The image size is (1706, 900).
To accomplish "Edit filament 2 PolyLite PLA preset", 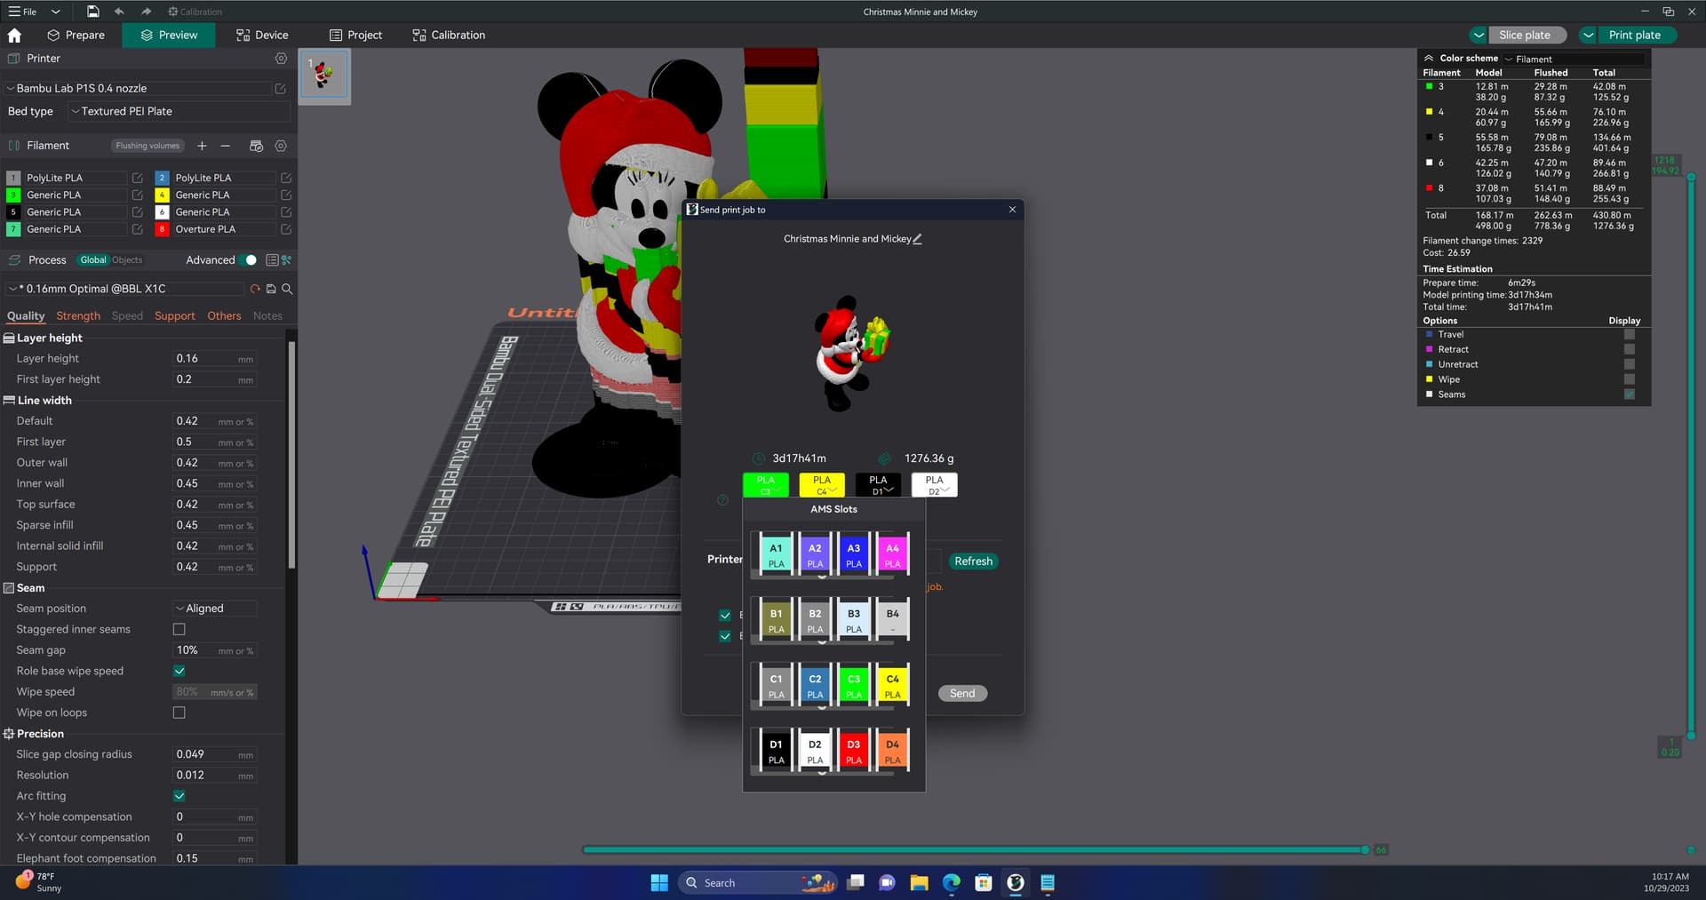I will pyautogui.click(x=286, y=179).
